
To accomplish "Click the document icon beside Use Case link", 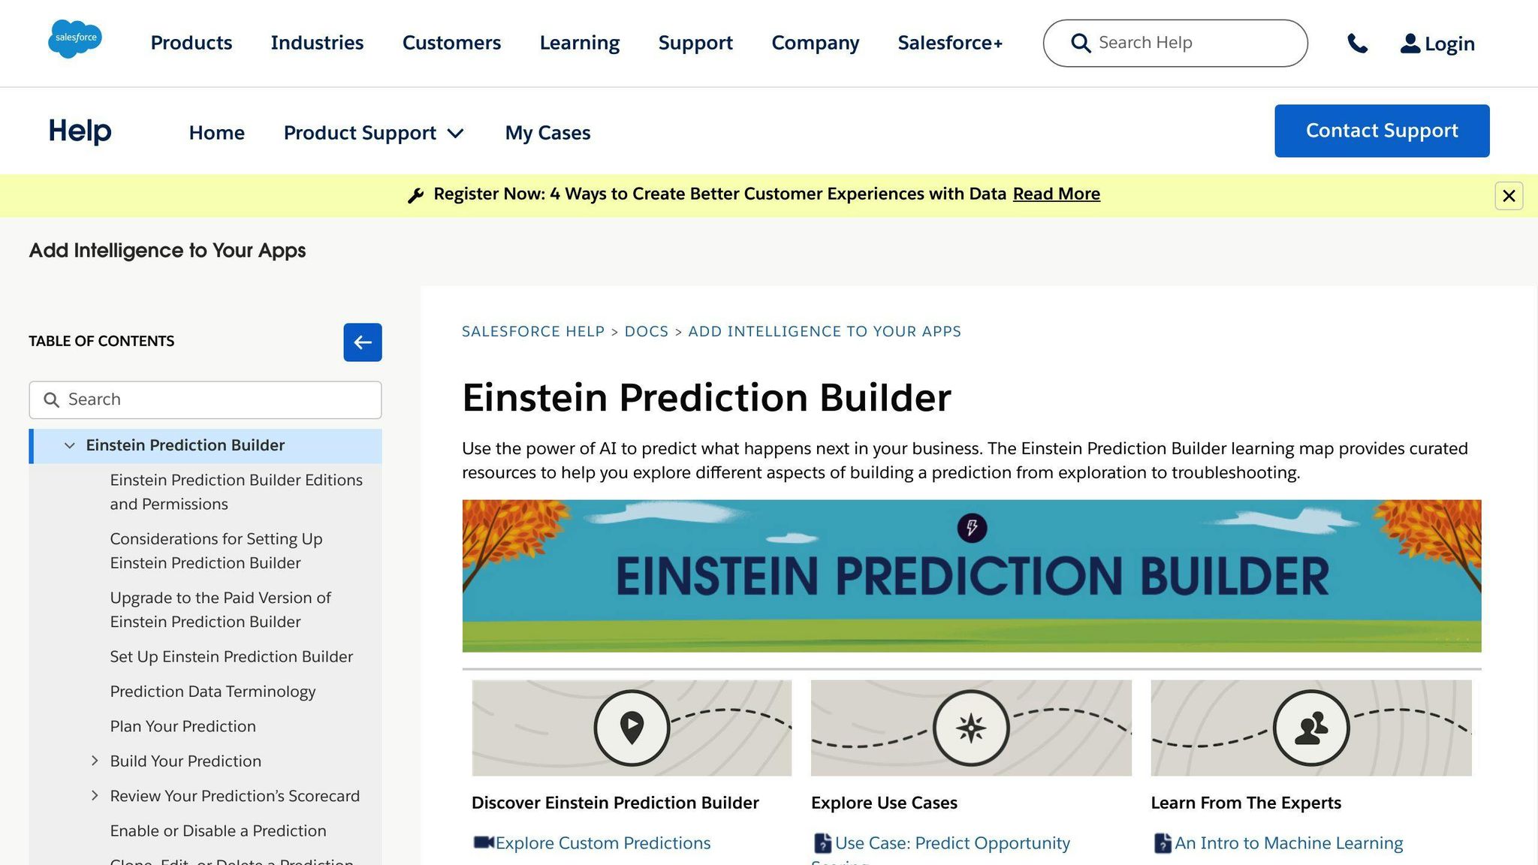I will [x=822, y=843].
